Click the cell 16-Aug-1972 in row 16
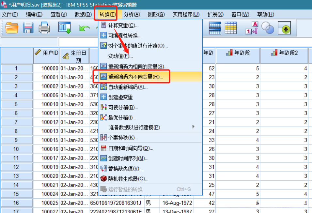Screen dimensions: 312x213 177,203
